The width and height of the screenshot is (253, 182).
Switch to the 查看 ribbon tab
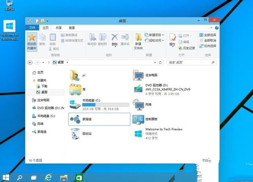coord(72,28)
